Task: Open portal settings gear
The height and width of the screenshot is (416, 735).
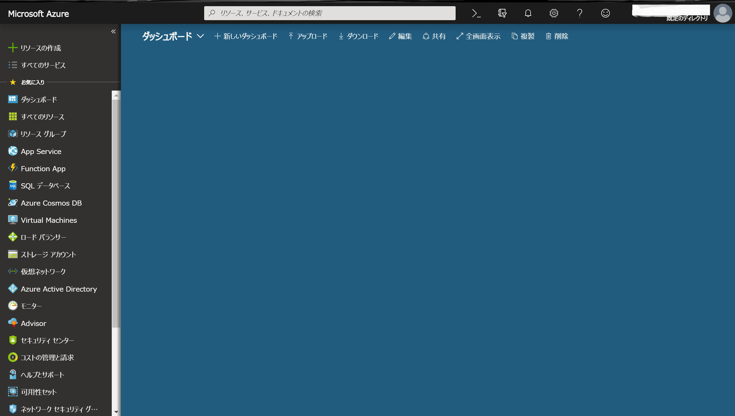Action: tap(554, 13)
